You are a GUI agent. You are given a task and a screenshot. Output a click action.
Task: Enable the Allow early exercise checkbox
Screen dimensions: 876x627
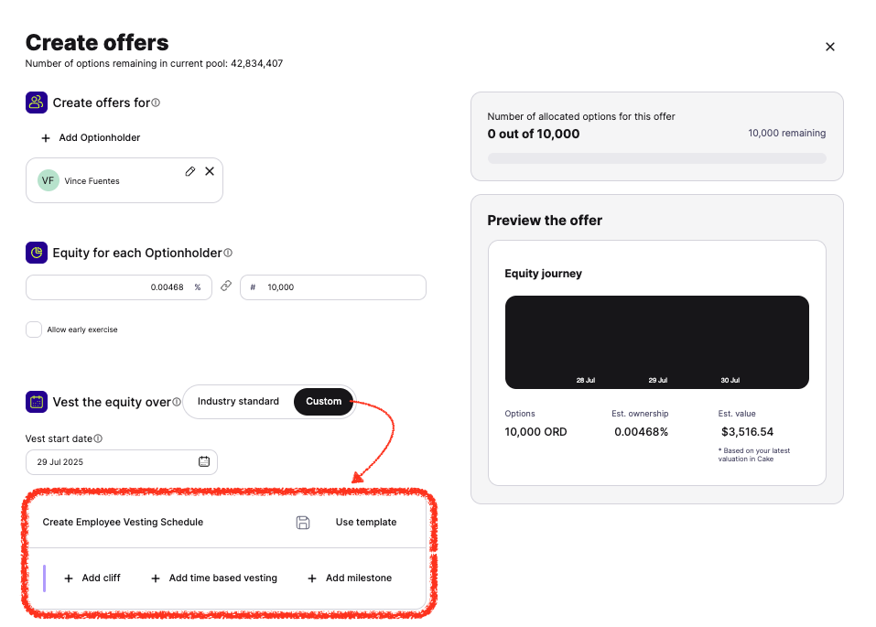pyautogui.click(x=34, y=330)
